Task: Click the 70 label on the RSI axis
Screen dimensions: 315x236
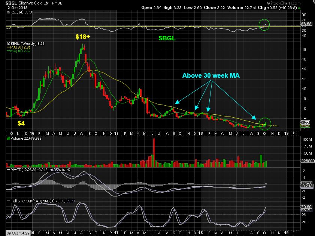Action: (x=304, y=20)
